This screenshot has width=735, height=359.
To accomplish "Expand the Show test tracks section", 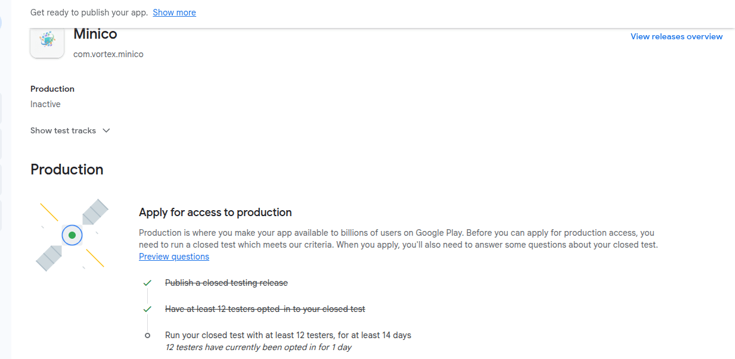I will (63, 130).
